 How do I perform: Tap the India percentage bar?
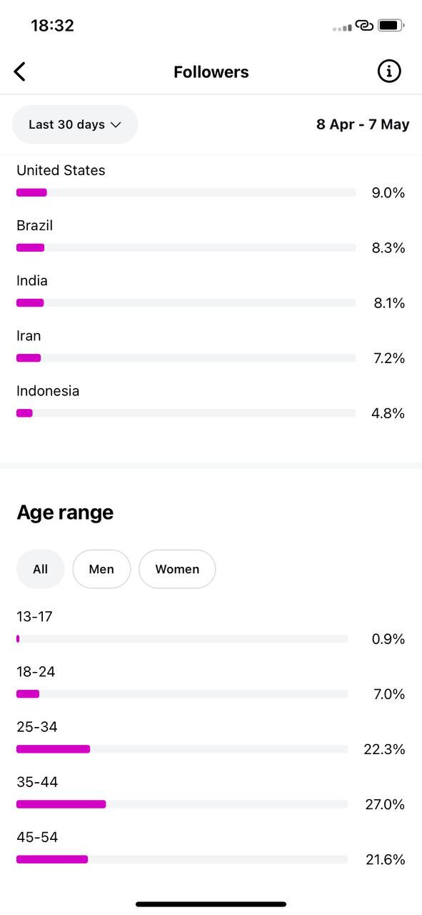click(x=186, y=302)
